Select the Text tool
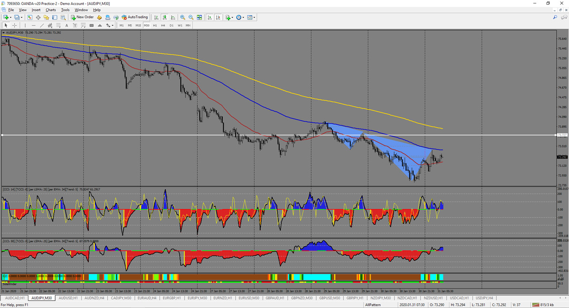Screen dimensions: 569x308 pyautogui.click(x=66, y=26)
